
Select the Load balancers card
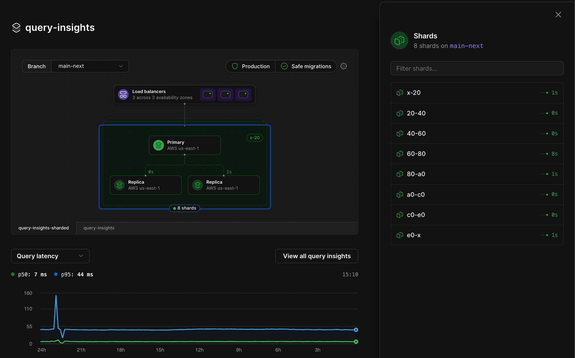184,94
